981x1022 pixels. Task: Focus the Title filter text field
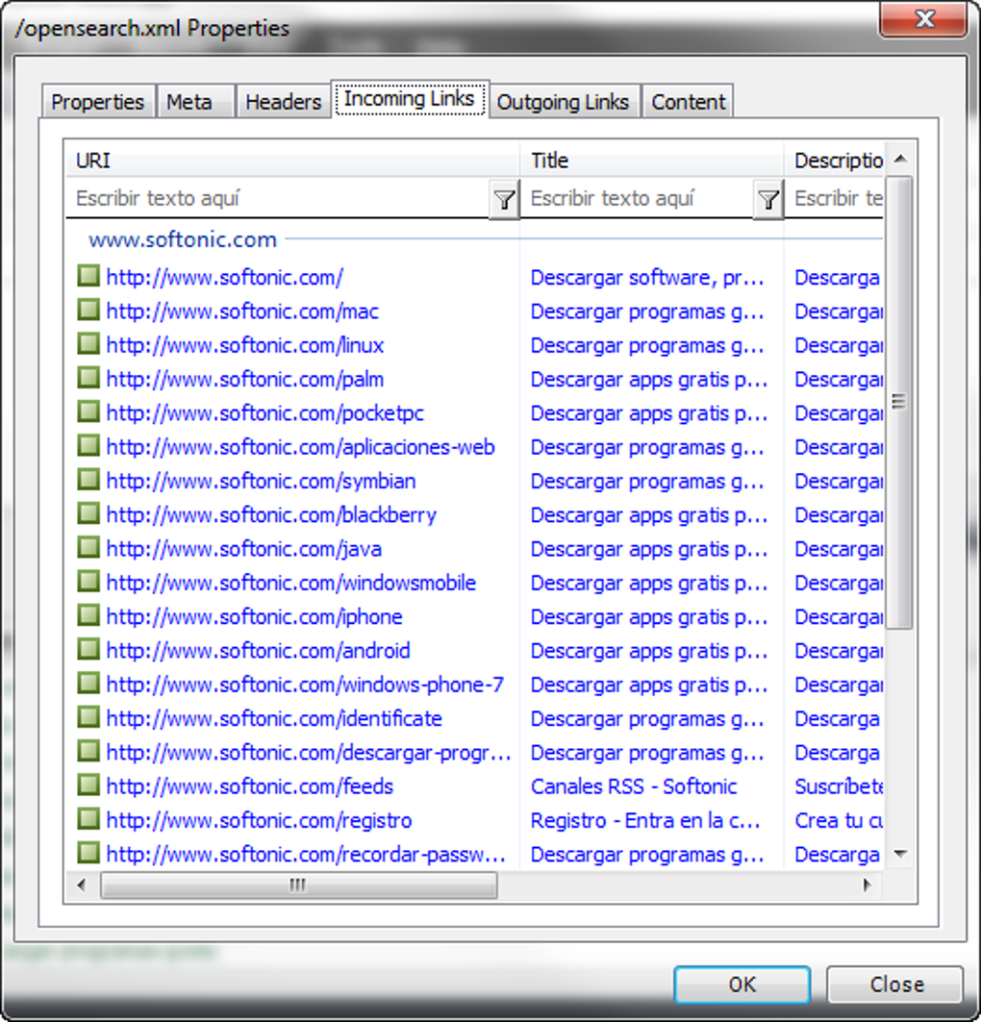click(637, 198)
